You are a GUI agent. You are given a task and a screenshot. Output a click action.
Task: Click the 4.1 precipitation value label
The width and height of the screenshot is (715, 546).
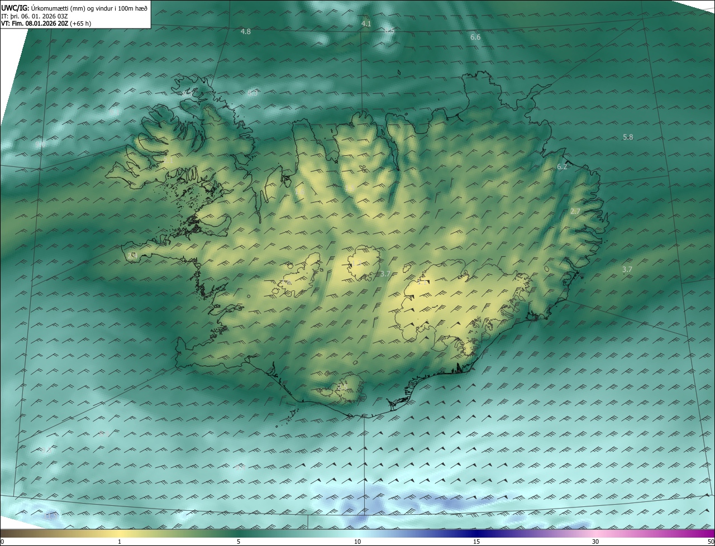coord(366,23)
